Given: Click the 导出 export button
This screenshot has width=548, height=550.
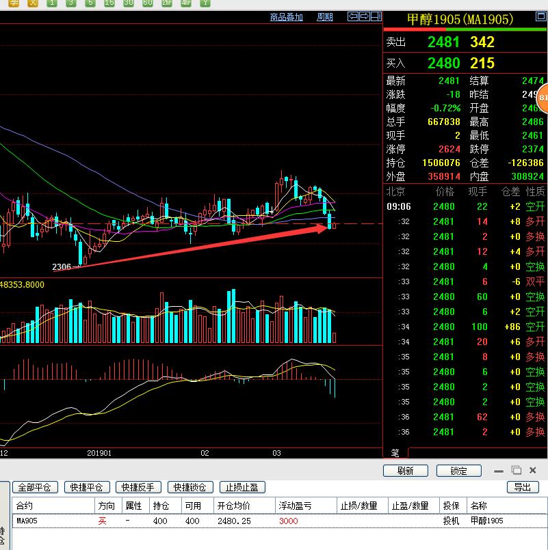Looking at the screenshot, I should pos(523,487).
